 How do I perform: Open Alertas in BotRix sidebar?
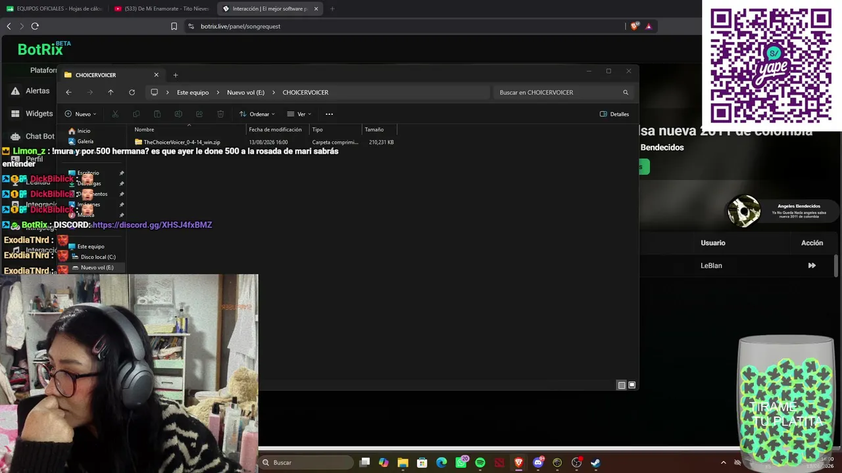[30, 91]
